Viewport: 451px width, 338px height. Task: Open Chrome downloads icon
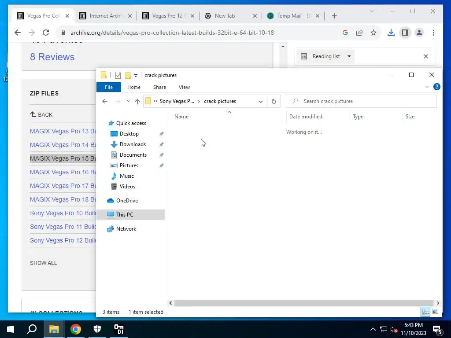click(391, 33)
